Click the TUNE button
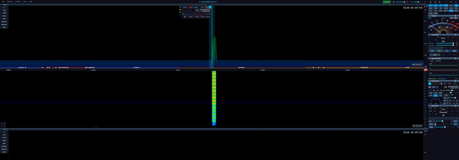The image size is (459, 160). (x=432, y=51)
